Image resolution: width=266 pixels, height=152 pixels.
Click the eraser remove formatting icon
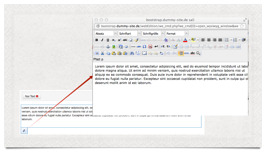pyautogui.click(x=131, y=40)
